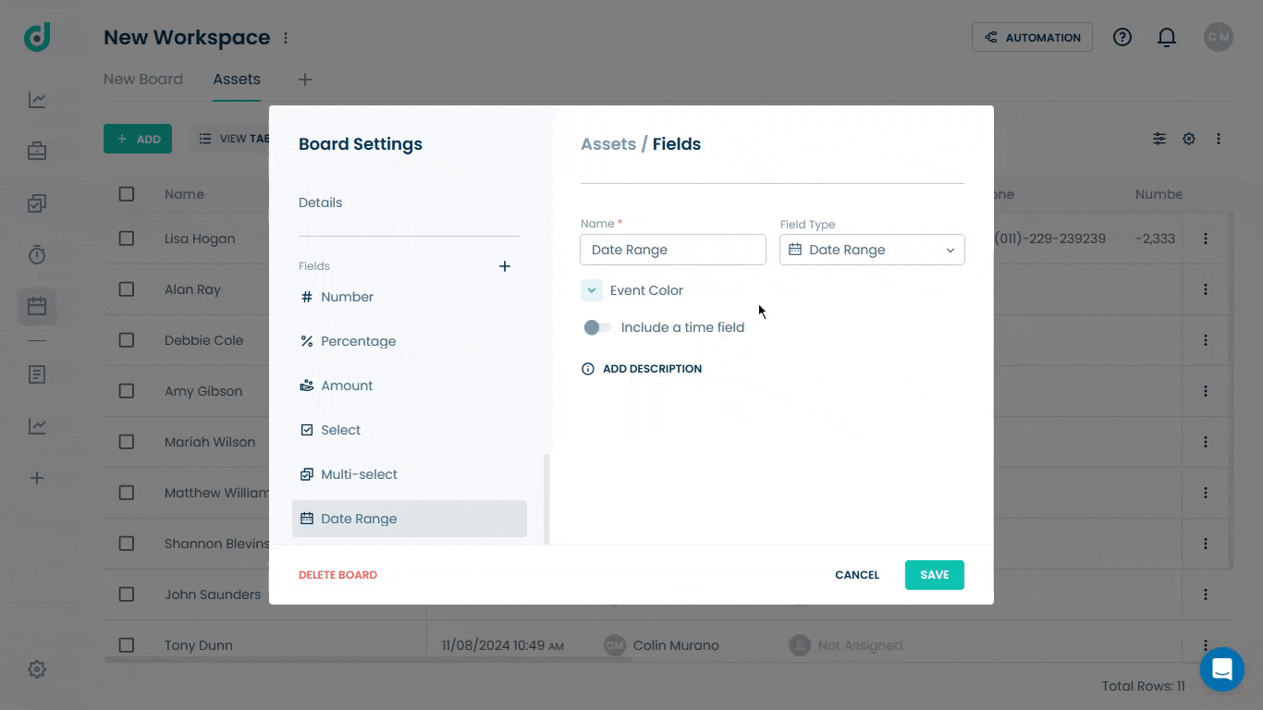Click the Name input field
Image resolution: width=1263 pixels, height=710 pixels.
pos(673,250)
